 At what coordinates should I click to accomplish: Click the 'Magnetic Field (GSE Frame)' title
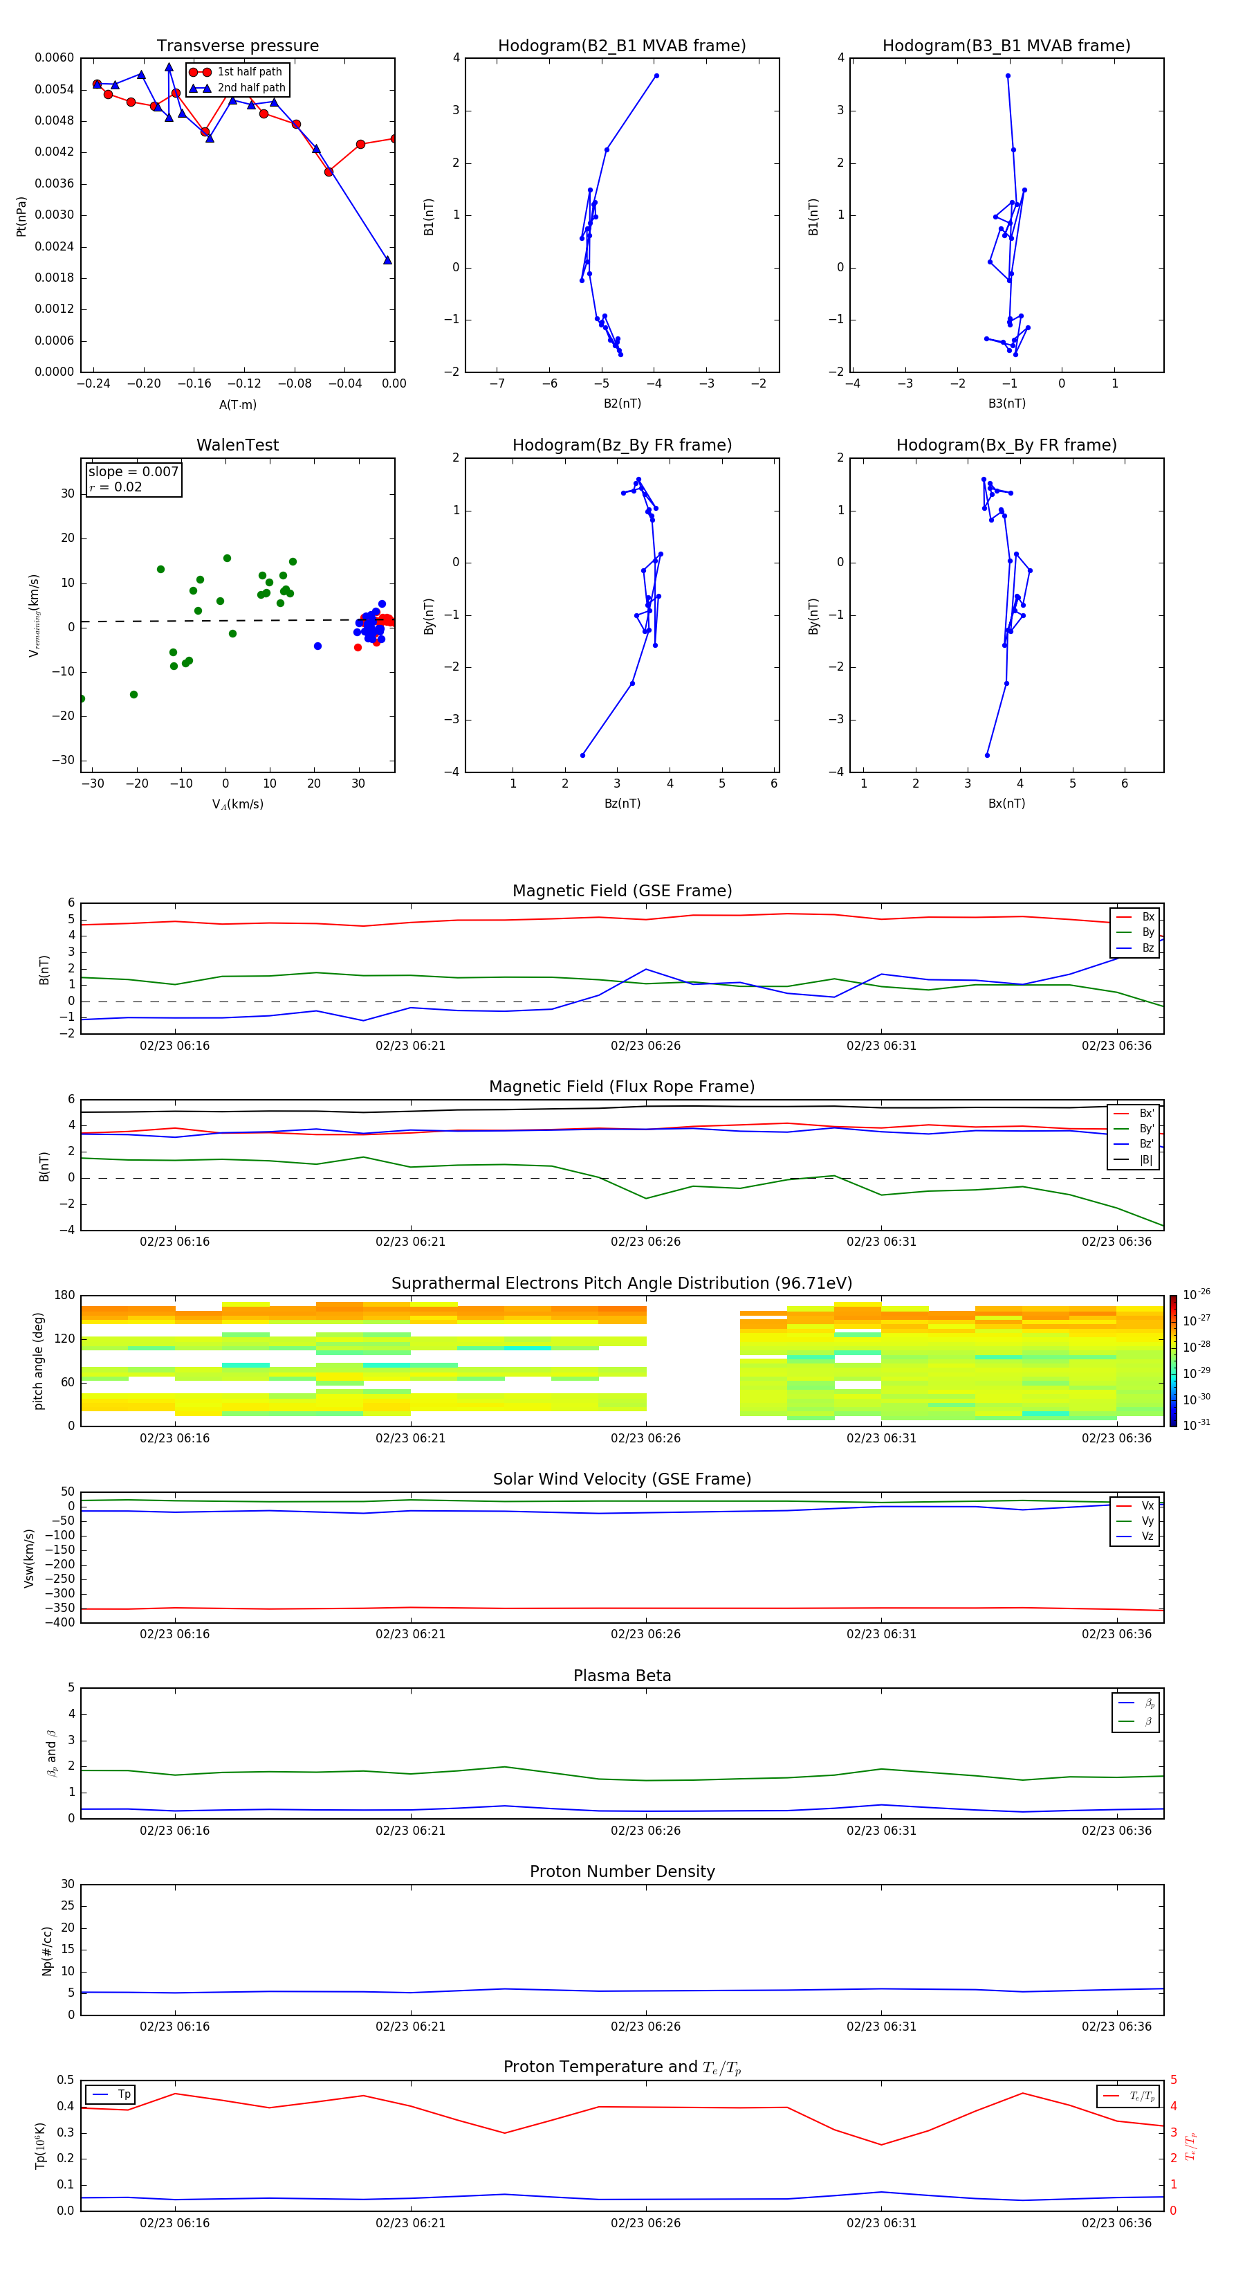pyautogui.click(x=622, y=891)
